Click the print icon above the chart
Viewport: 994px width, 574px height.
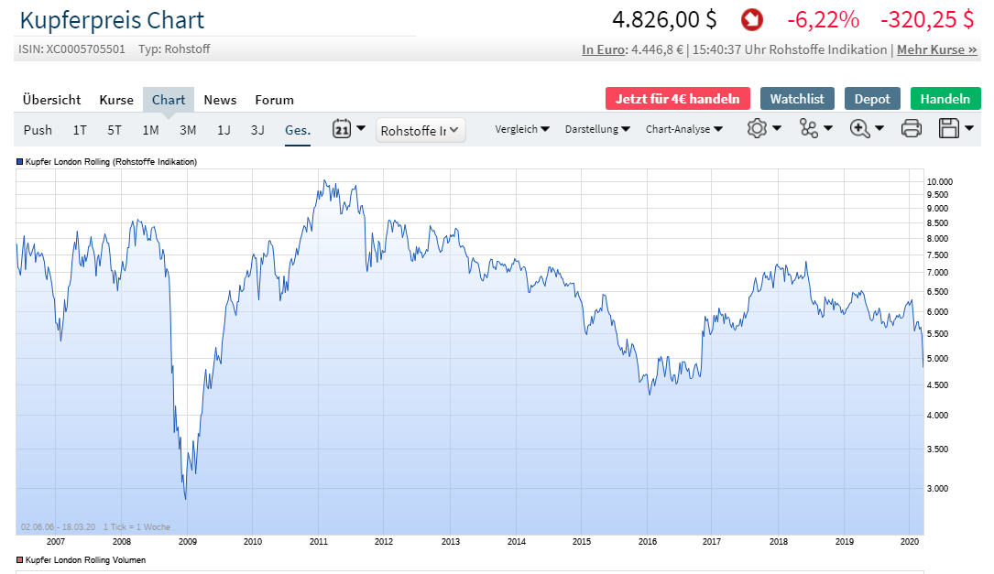point(911,129)
